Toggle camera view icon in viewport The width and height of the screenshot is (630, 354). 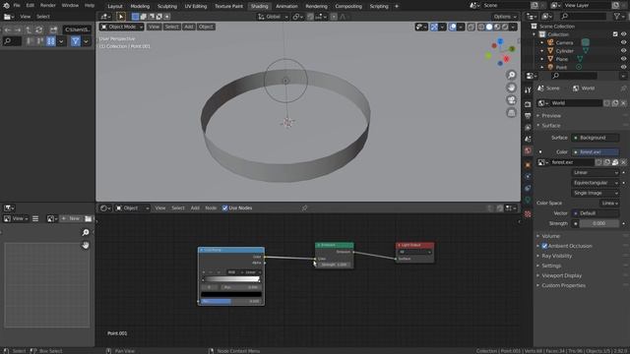pos(511,100)
